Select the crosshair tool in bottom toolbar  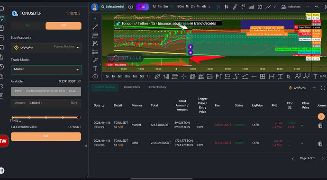pos(184,77)
